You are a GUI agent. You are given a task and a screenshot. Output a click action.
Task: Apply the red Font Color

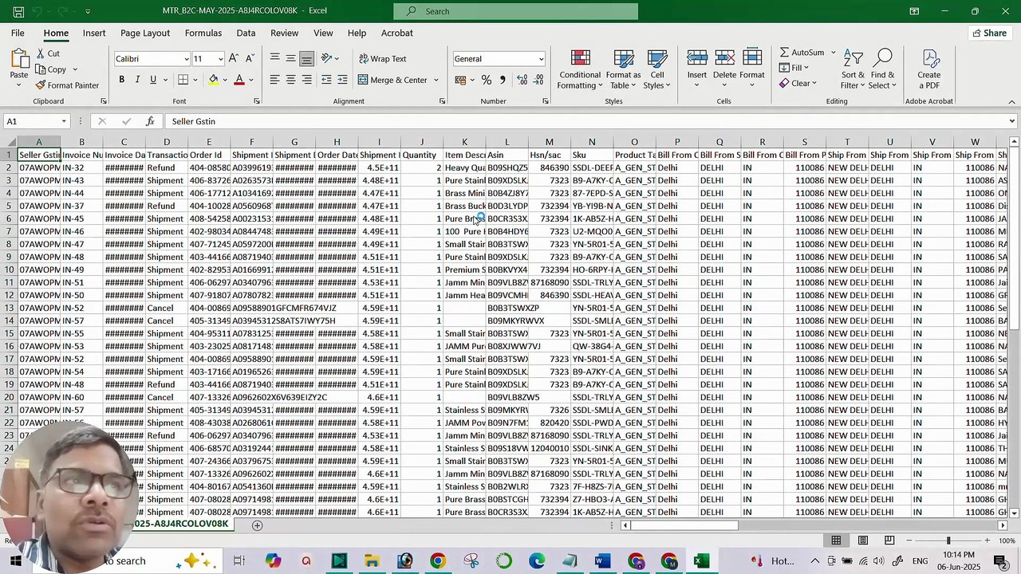238,80
